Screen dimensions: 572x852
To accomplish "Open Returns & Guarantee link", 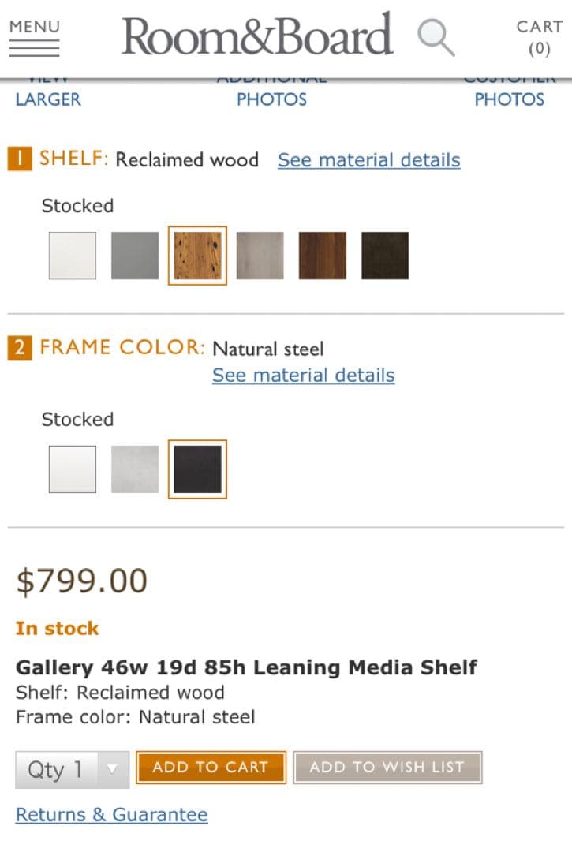I will (x=111, y=815).
